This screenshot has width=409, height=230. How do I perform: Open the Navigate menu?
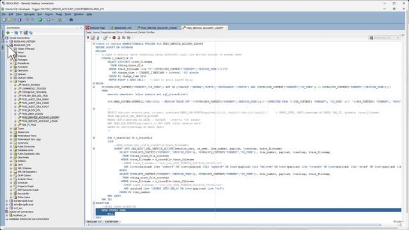(29, 14)
